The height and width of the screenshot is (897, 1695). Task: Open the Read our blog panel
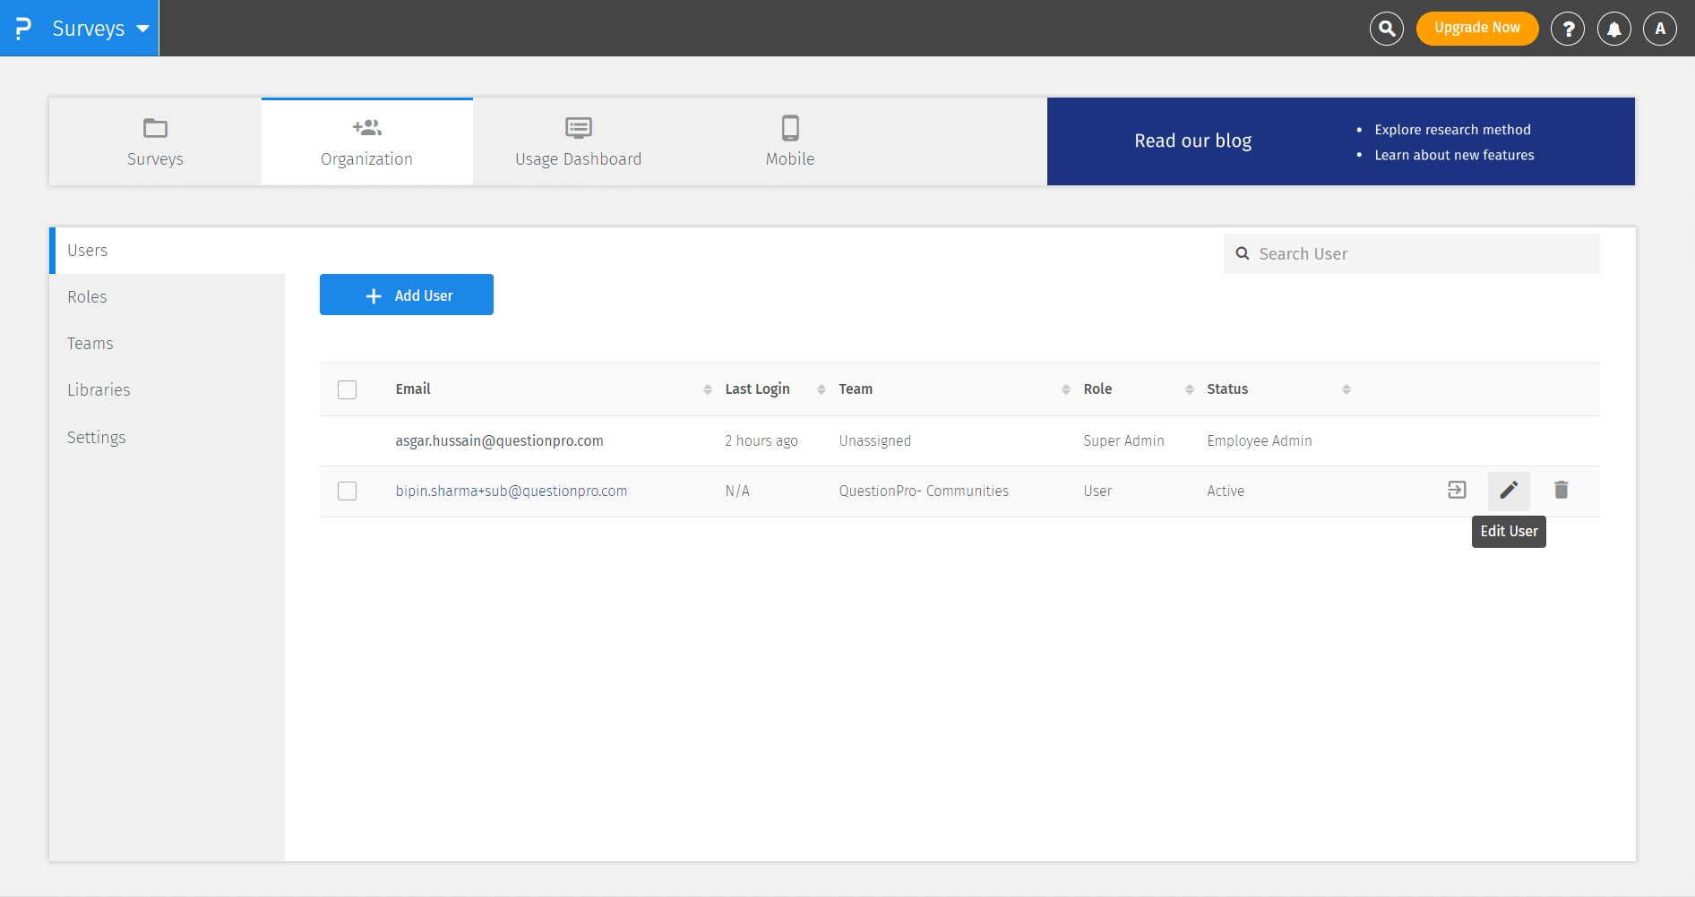point(1192,141)
